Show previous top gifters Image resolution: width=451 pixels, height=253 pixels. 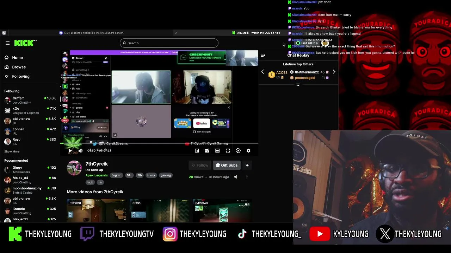(x=262, y=72)
